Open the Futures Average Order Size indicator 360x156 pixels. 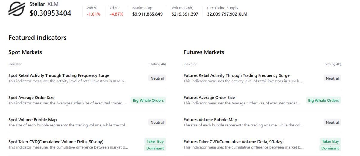209,98
